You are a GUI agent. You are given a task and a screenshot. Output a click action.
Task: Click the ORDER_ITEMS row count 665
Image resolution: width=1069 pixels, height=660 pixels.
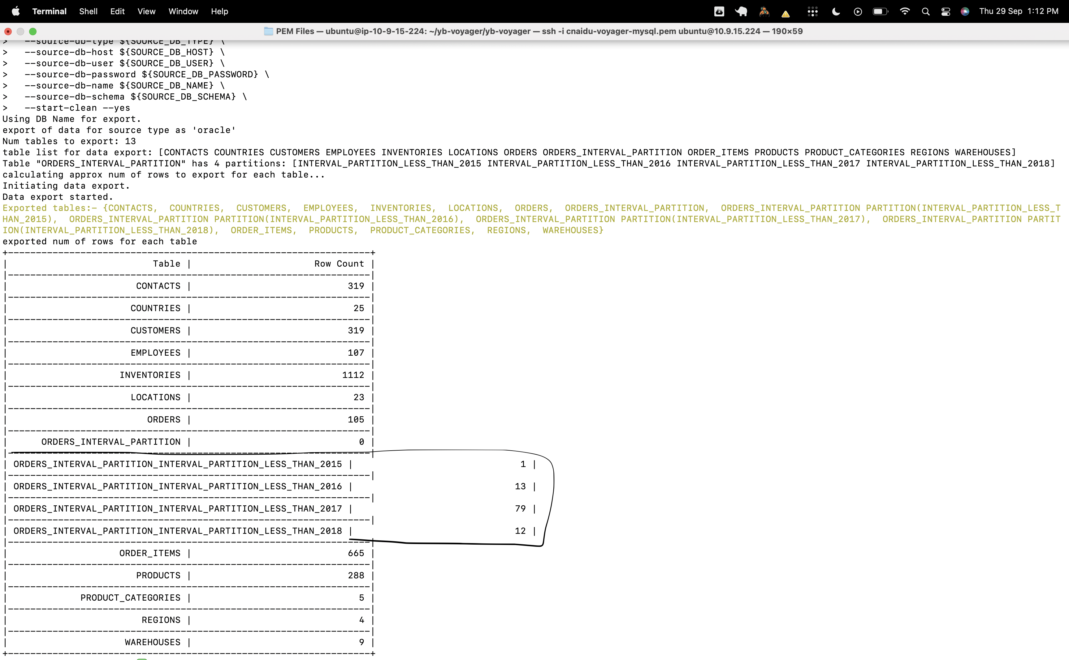(x=356, y=553)
